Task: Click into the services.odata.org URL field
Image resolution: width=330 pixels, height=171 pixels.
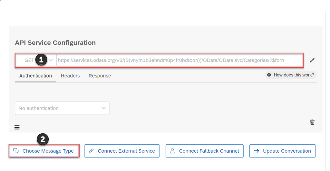Action: point(171,60)
